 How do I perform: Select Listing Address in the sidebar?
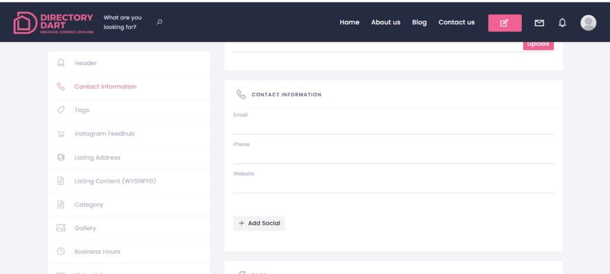pos(129,158)
